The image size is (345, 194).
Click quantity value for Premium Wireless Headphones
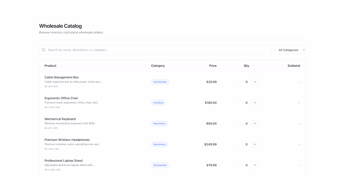pos(247,144)
